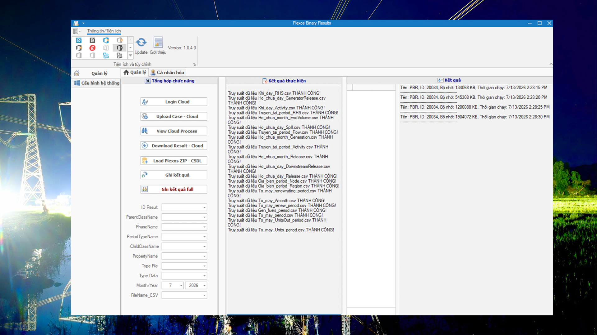This screenshot has height=335, width=597.
Task: Click the Gen_fuels_period.csv log line
Action: coord(277,210)
